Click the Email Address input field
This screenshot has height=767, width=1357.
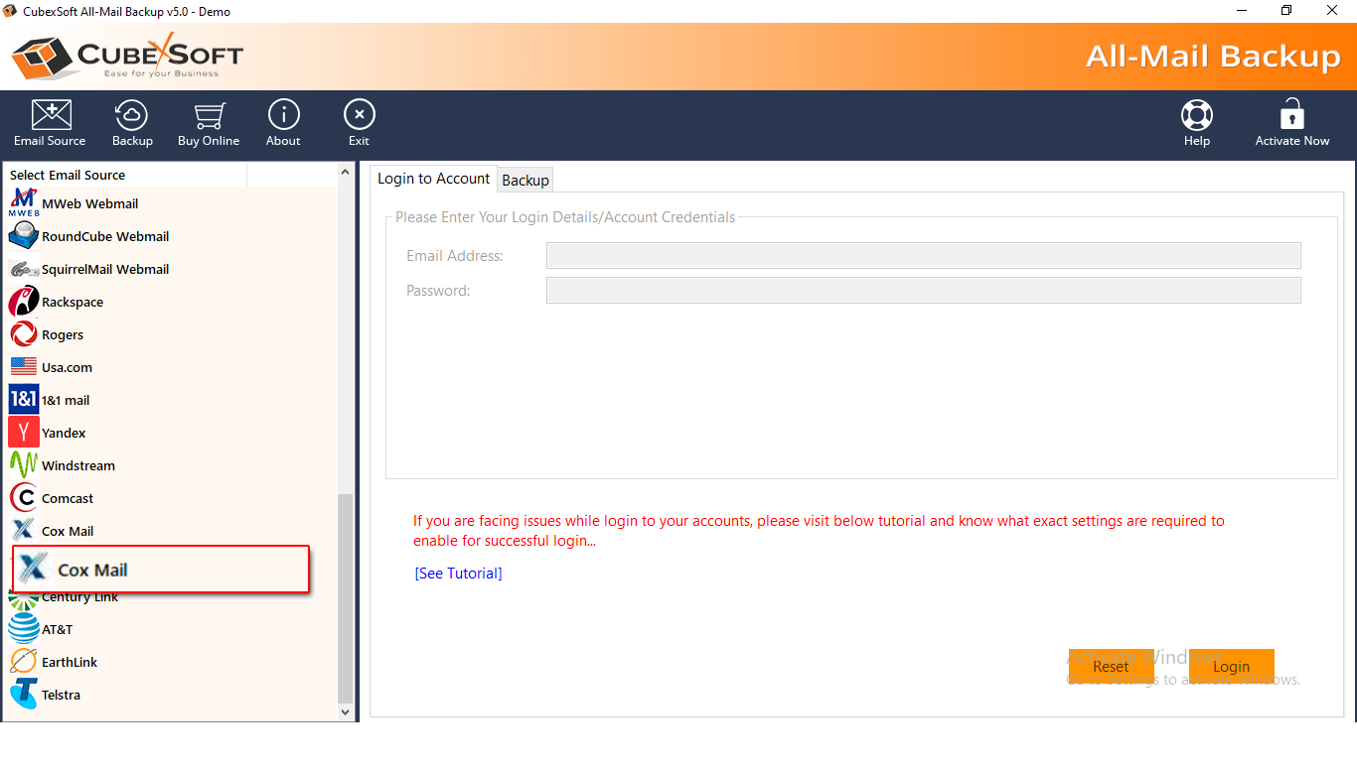pos(923,256)
